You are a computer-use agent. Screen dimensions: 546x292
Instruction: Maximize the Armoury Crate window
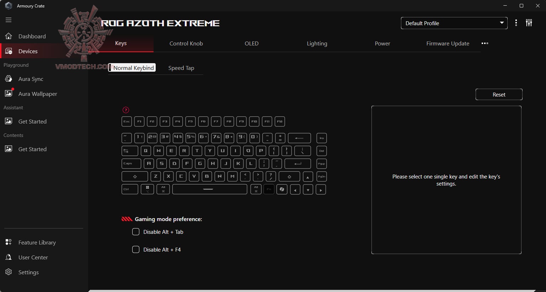521,6
